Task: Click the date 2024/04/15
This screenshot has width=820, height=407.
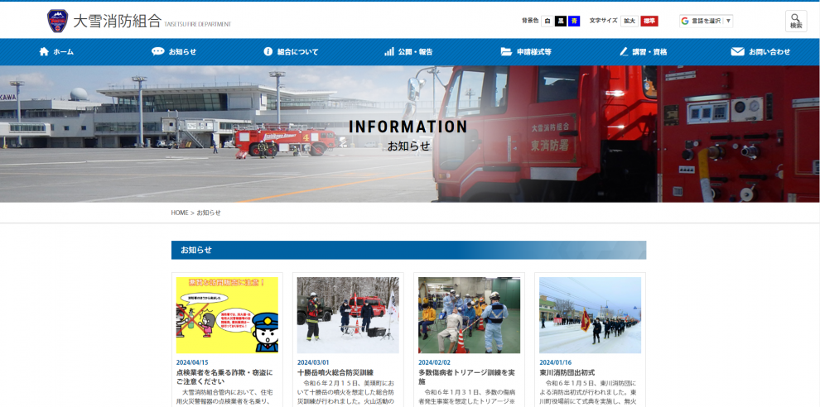Action: tap(192, 362)
